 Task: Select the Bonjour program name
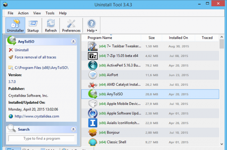pos(113,133)
